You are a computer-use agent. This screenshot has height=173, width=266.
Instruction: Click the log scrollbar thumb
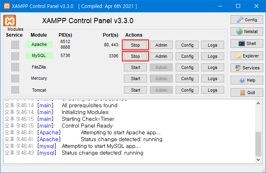258,144
